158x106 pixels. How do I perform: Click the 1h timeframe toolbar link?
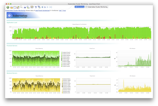[45, 7]
